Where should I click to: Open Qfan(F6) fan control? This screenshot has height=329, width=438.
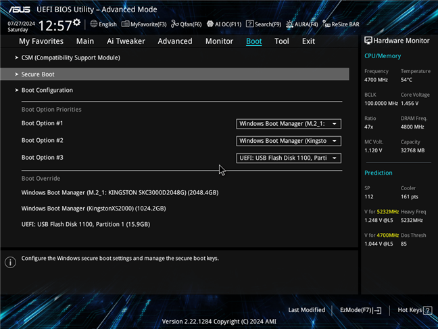pos(187,24)
